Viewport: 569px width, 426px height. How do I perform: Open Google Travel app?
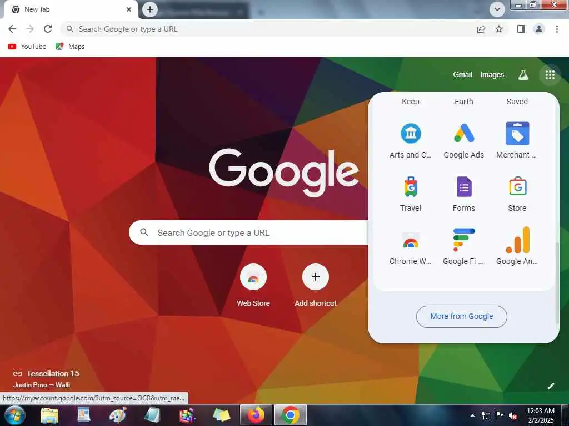[x=411, y=194]
